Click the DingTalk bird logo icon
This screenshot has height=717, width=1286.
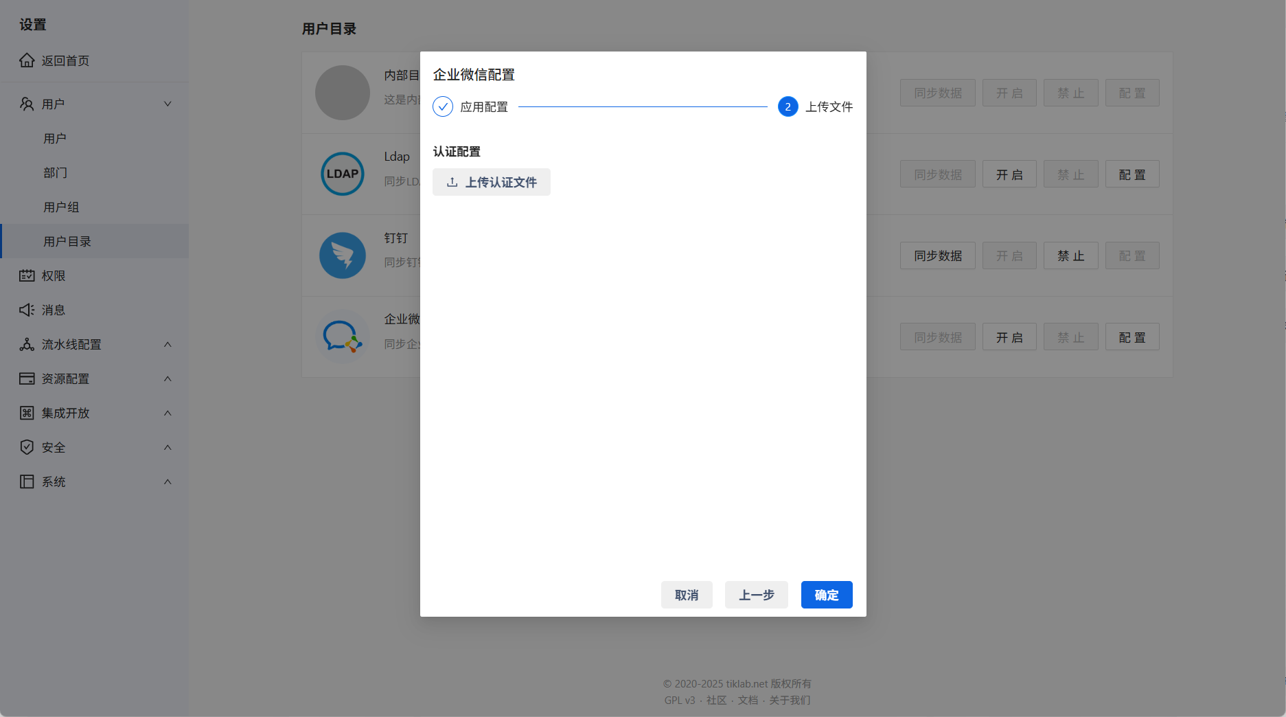[x=343, y=255]
